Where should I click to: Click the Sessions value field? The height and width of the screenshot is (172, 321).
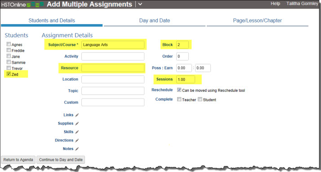(x=186, y=79)
